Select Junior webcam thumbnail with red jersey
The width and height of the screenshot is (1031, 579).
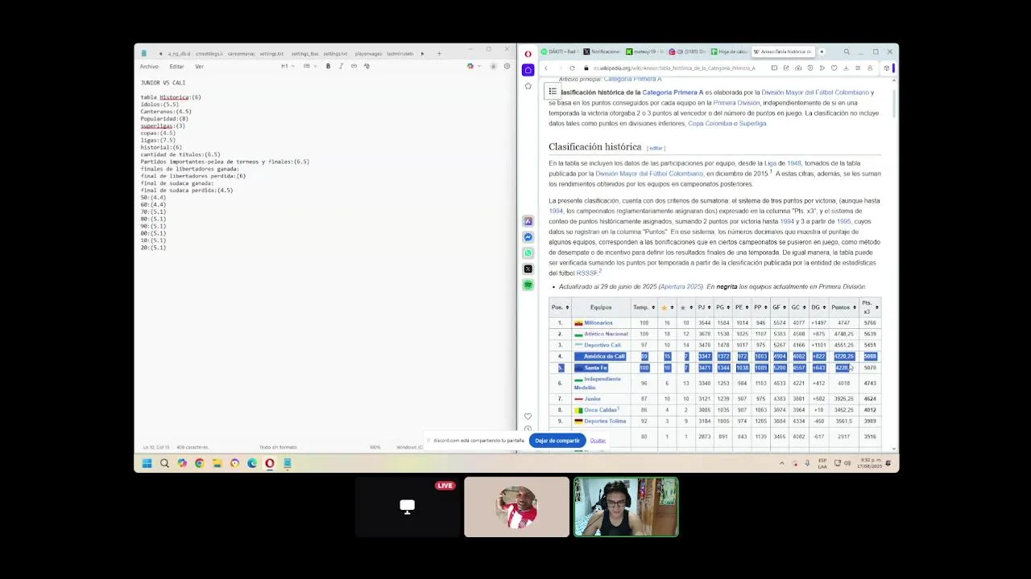point(516,507)
